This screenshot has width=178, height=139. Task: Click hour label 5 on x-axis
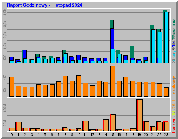[x=45, y=135]
